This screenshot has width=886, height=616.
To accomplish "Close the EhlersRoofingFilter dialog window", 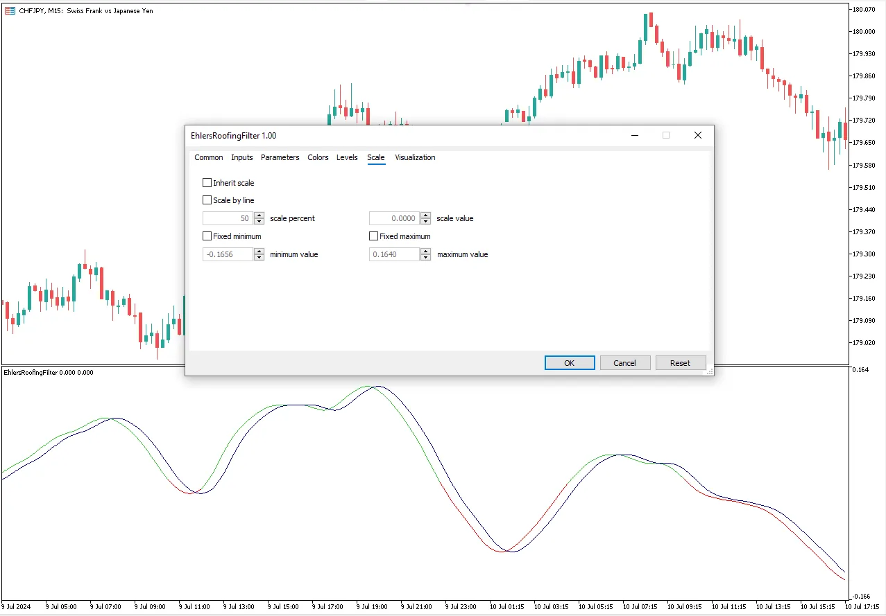I will click(x=697, y=135).
